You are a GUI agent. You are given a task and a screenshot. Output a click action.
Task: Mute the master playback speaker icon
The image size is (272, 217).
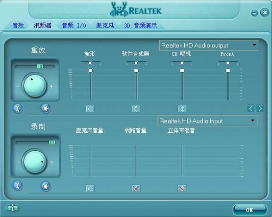click(x=46, y=109)
